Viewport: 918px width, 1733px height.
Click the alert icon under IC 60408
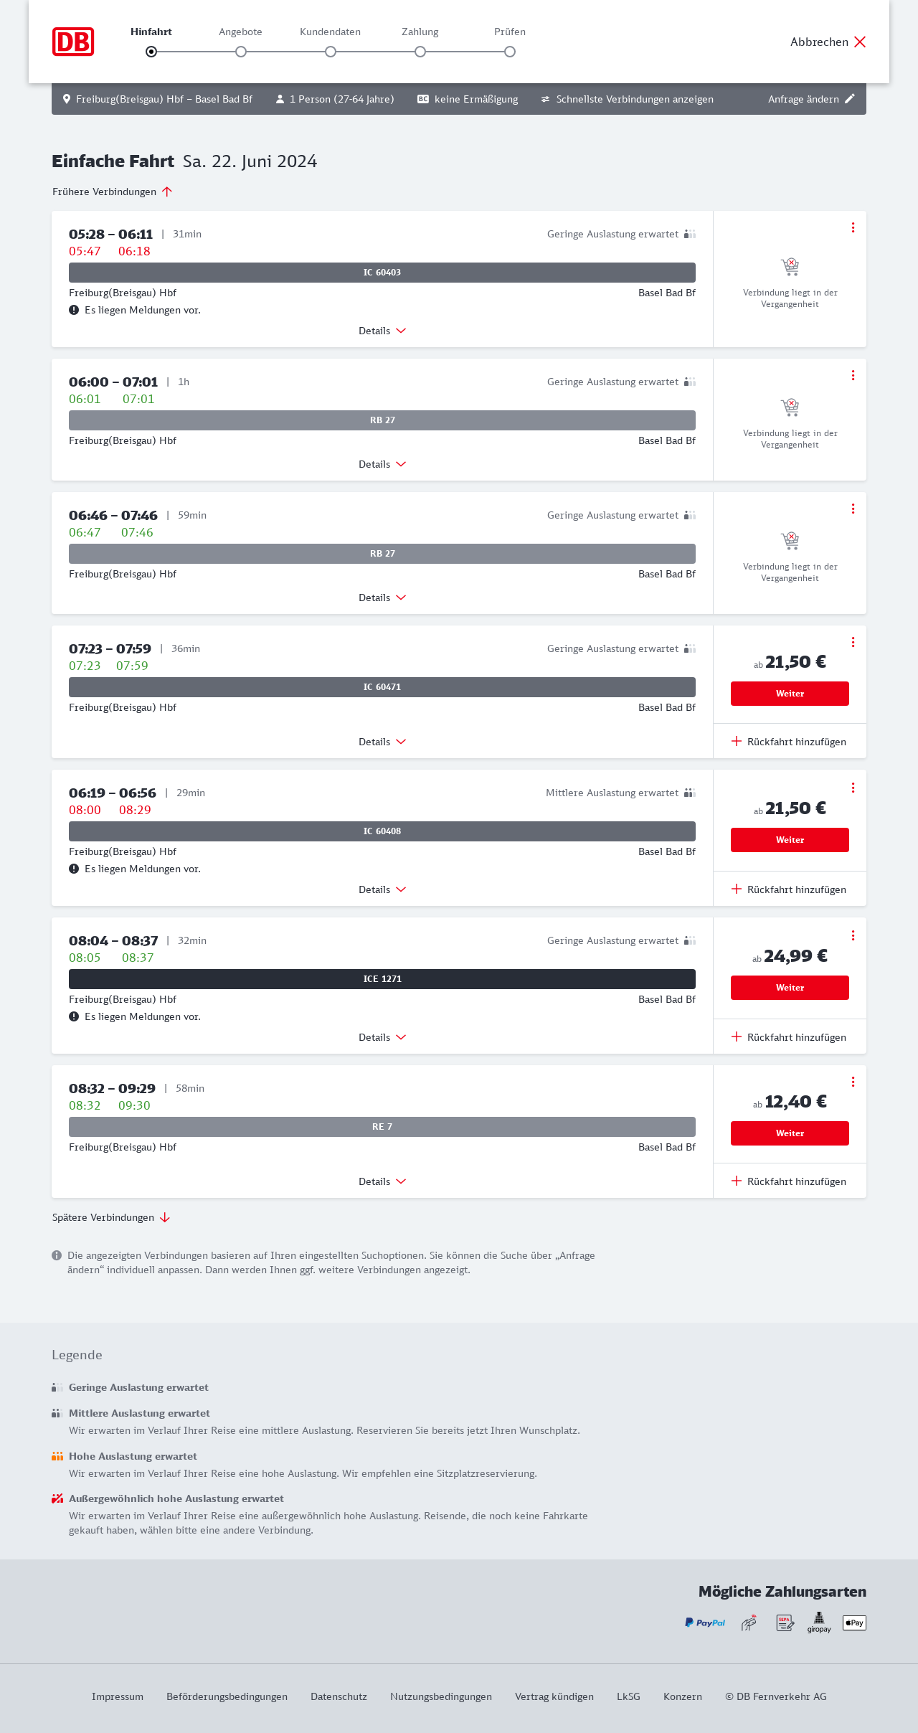pyautogui.click(x=74, y=869)
